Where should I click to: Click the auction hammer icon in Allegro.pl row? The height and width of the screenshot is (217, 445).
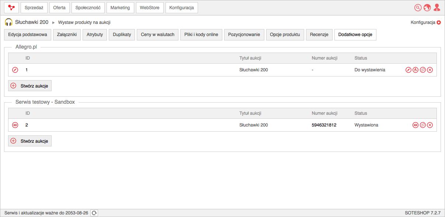point(416,70)
